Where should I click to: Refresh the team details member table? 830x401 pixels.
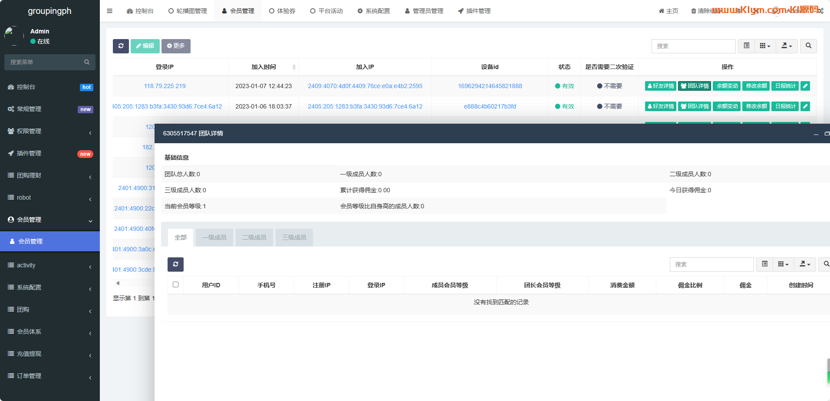[x=175, y=264]
